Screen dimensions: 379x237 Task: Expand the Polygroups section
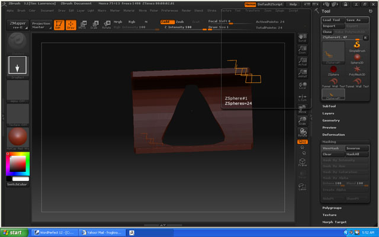[x=332, y=208]
